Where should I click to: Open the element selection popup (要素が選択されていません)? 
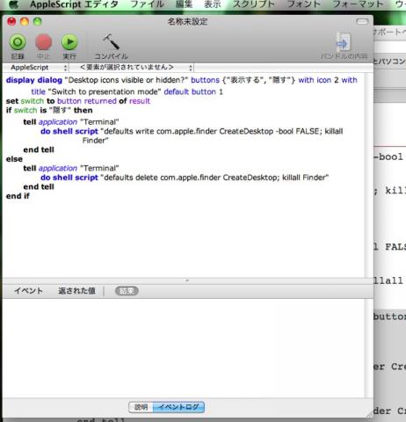tap(132, 68)
